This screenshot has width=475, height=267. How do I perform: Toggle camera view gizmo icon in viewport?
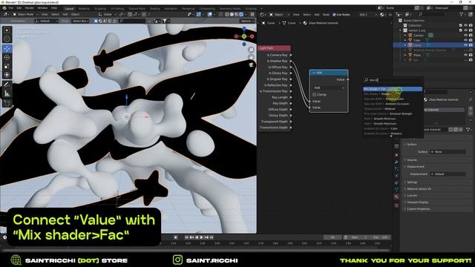251,65
